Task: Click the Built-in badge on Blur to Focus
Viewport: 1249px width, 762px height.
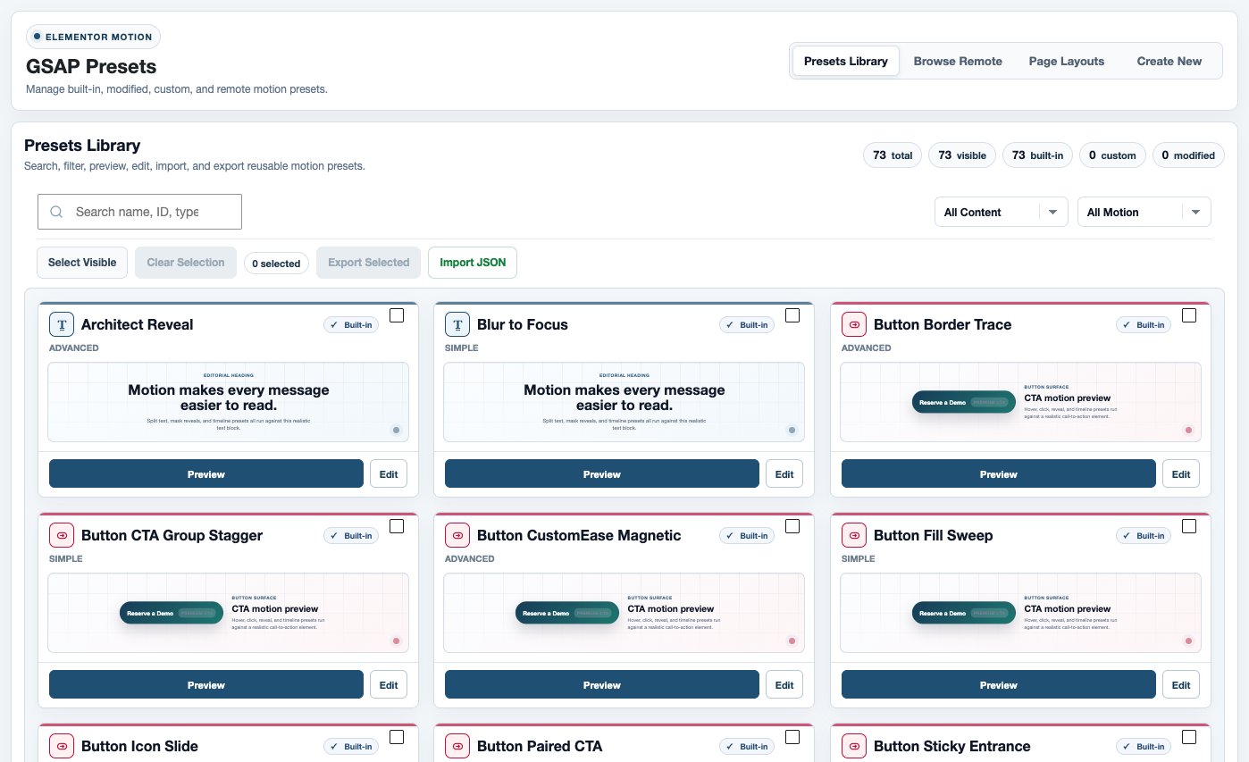Action: pos(747,325)
